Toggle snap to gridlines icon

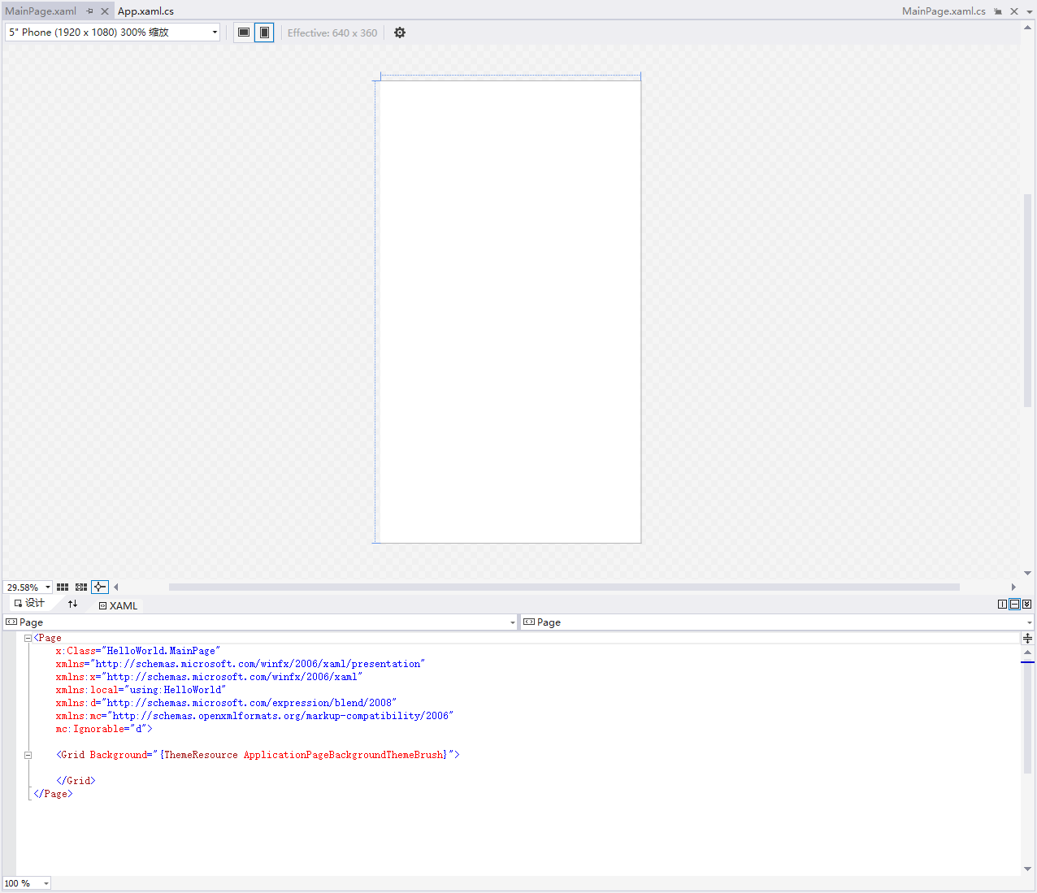(81, 587)
